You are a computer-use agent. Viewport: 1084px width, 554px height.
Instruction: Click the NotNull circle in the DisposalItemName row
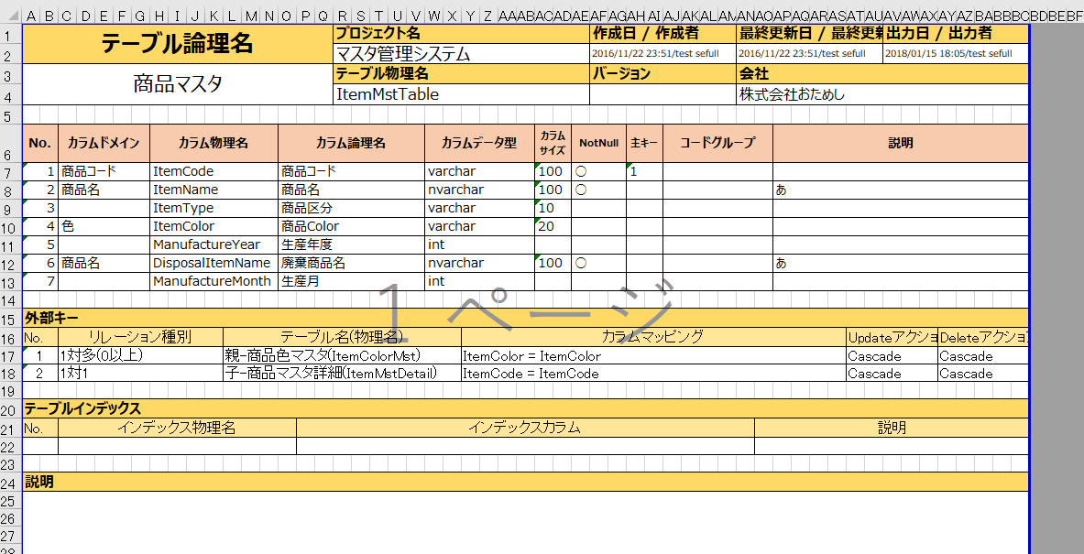pos(580,263)
